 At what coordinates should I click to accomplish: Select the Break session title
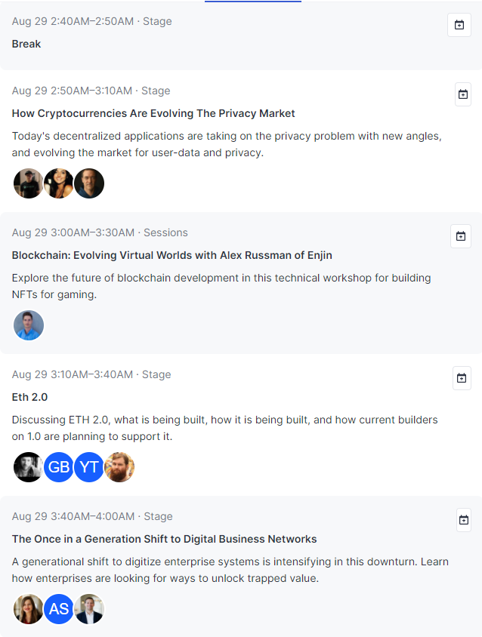[x=26, y=44]
